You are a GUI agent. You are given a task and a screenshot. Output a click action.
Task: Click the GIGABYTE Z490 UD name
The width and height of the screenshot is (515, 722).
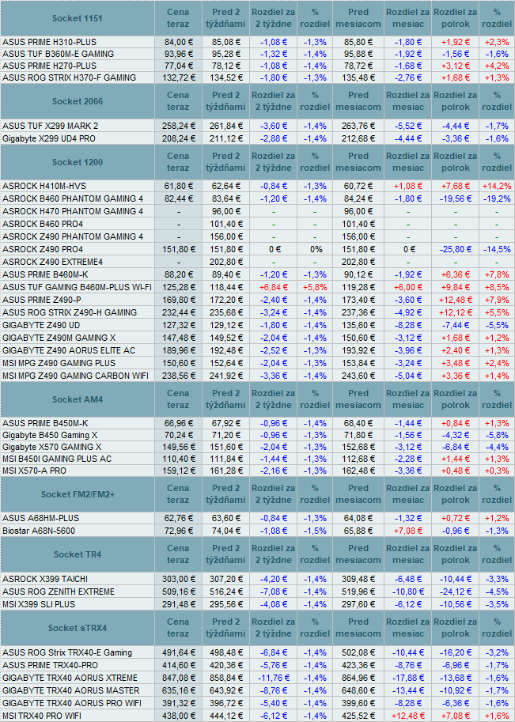tap(41, 325)
